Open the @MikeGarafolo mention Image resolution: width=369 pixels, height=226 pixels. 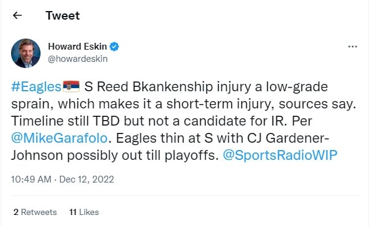pyautogui.click(x=60, y=138)
